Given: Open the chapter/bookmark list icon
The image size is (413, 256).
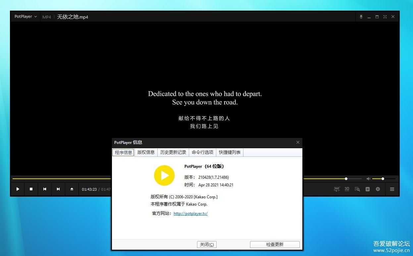Looking at the screenshot, I should point(367,189).
